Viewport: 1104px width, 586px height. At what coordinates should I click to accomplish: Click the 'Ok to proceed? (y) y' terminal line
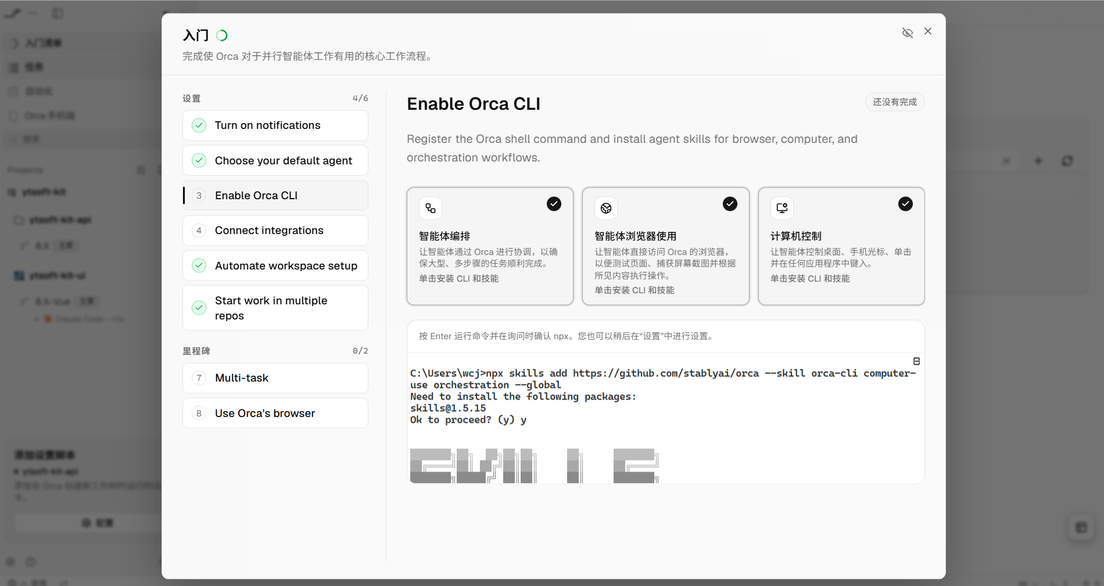tap(468, 420)
